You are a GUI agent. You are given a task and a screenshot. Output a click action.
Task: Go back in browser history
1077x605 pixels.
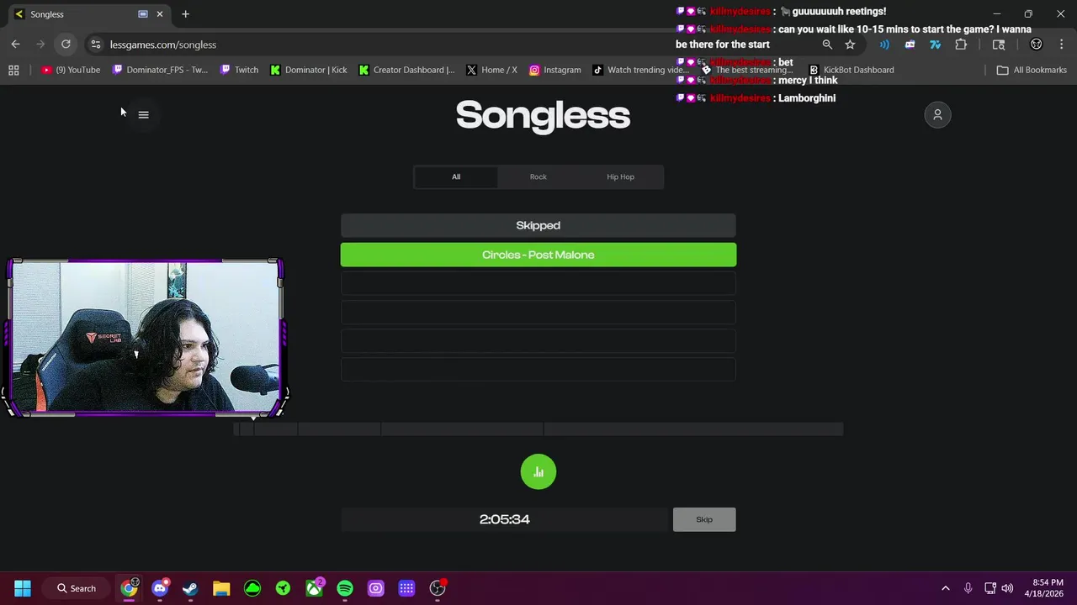coord(15,45)
